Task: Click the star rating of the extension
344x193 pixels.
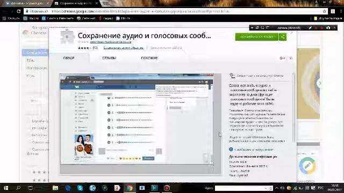Action: pos(84,48)
